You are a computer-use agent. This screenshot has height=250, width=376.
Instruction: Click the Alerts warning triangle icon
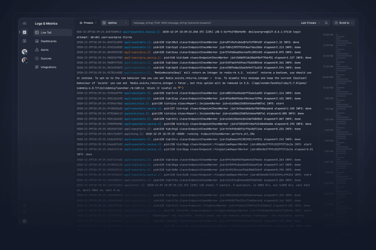pos(37,50)
